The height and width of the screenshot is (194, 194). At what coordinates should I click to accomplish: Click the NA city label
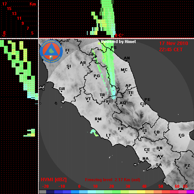pyautogui.click(x=145, y=159)
